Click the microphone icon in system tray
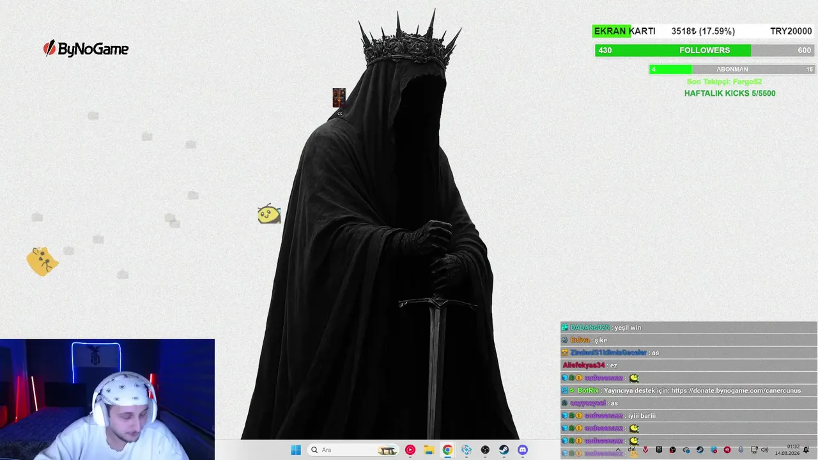 pos(741,450)
